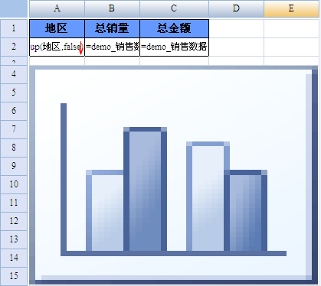Select row 10 header
The image size is (321, 286).
point(14,184)
